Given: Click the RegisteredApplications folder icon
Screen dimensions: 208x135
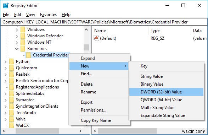Looking at the screenshot, I should click(12, 87).
